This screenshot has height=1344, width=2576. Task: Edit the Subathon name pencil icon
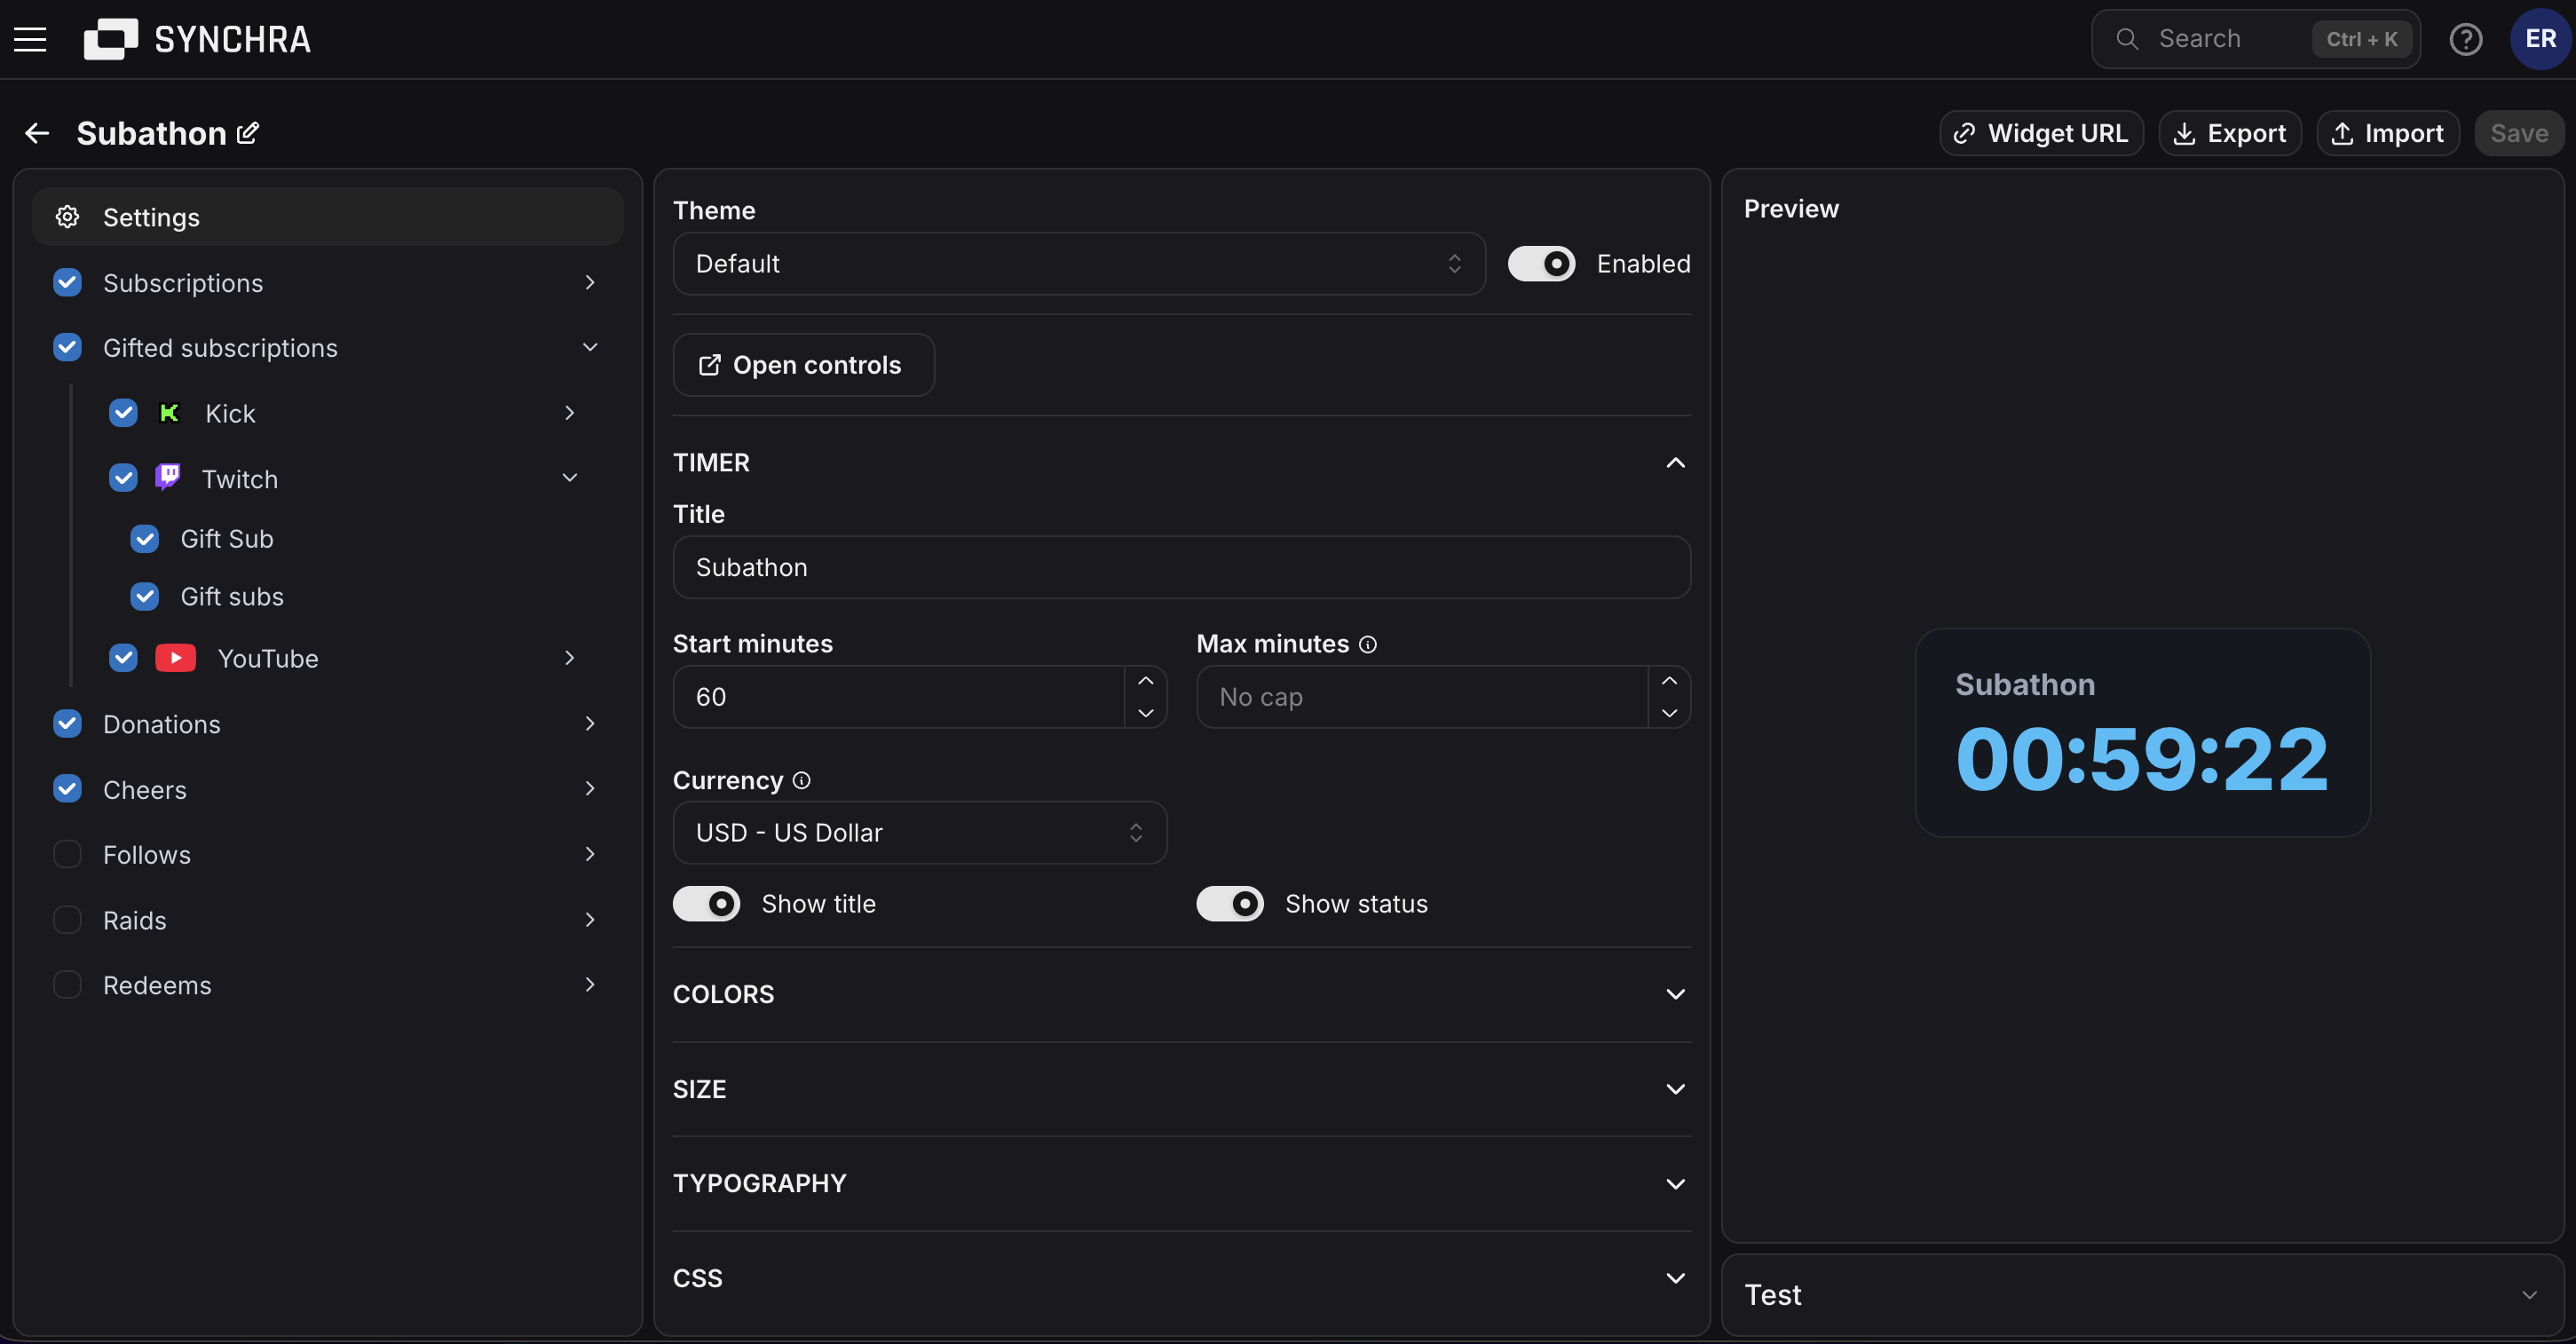coord(248,132)
